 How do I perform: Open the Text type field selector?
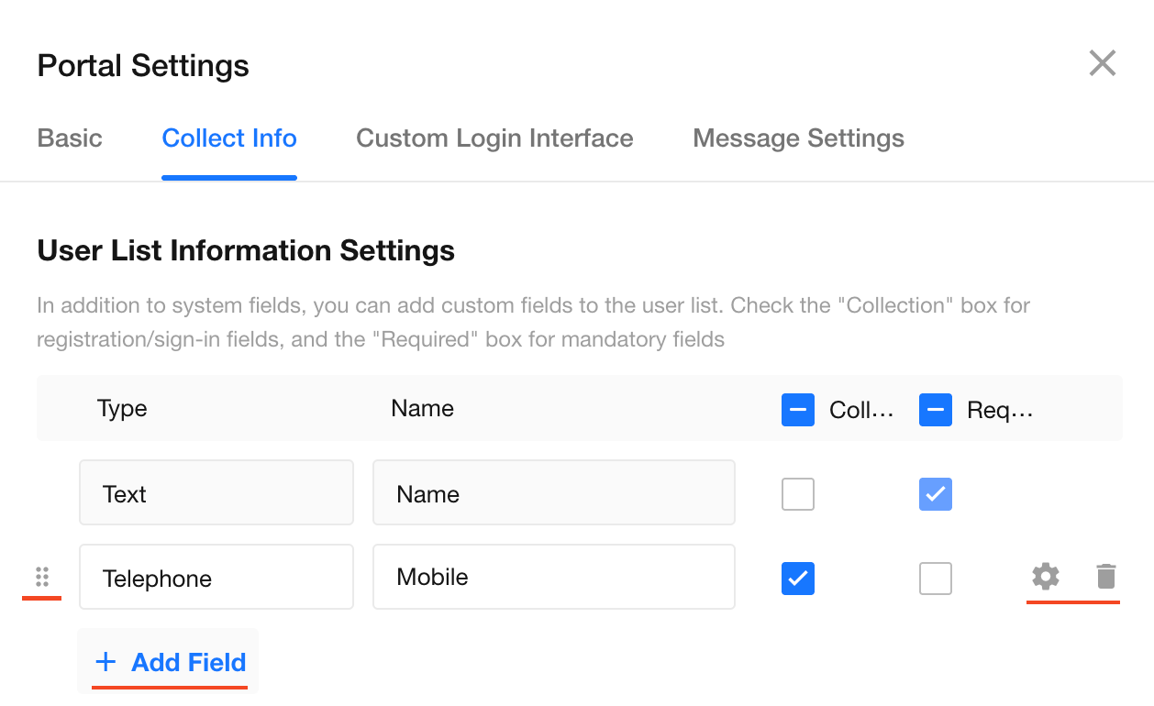click(x=216, y=492)
